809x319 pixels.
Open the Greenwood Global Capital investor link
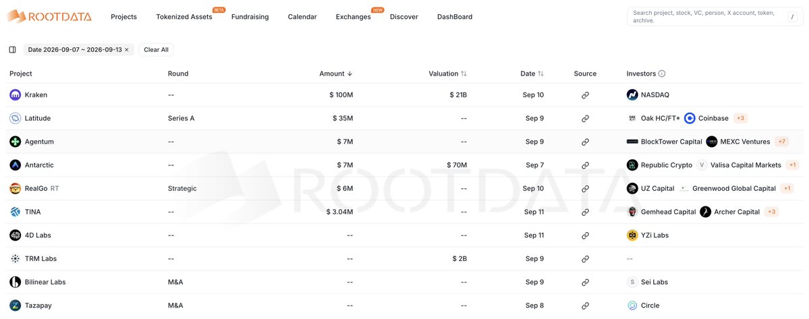(x=733, y=189)
